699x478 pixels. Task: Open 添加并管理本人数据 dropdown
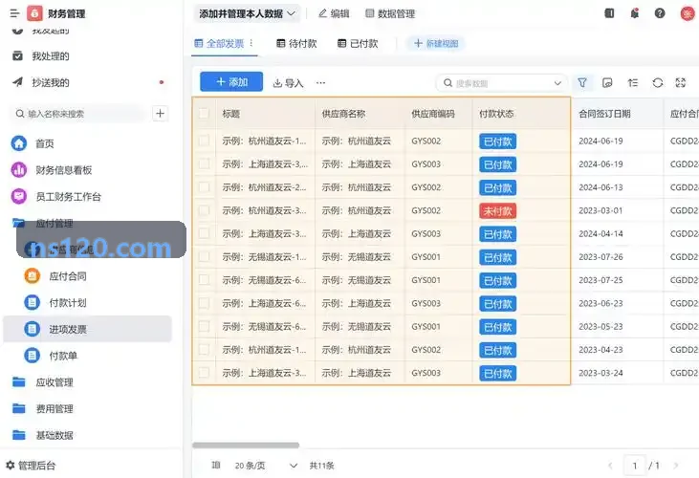(x=247, y=13)
